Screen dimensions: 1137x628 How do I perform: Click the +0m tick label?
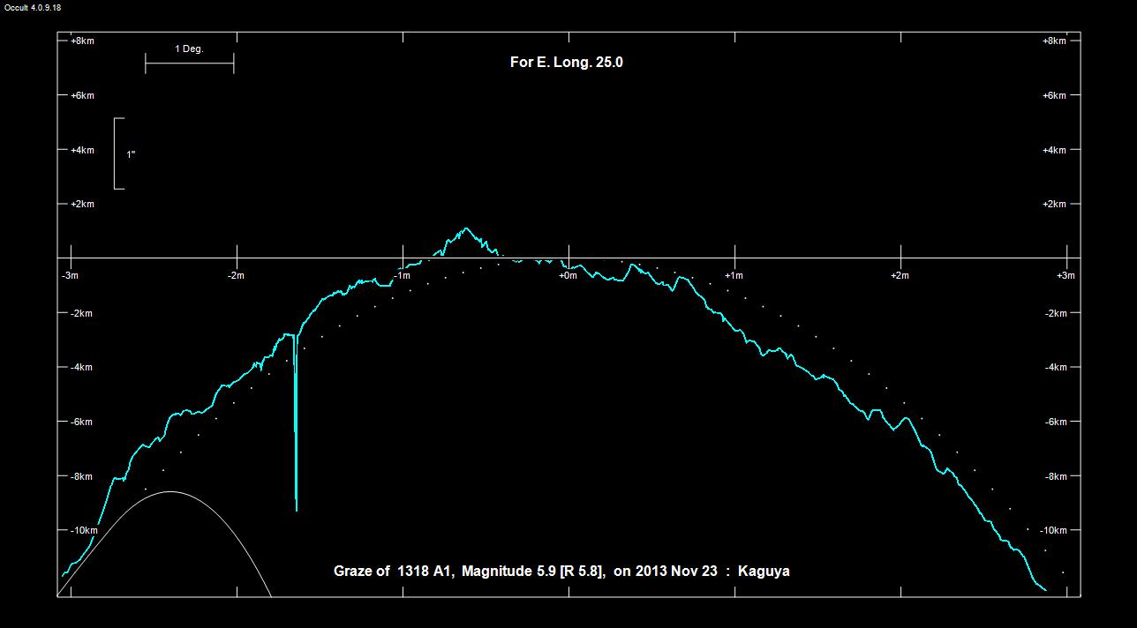point(568,275)
